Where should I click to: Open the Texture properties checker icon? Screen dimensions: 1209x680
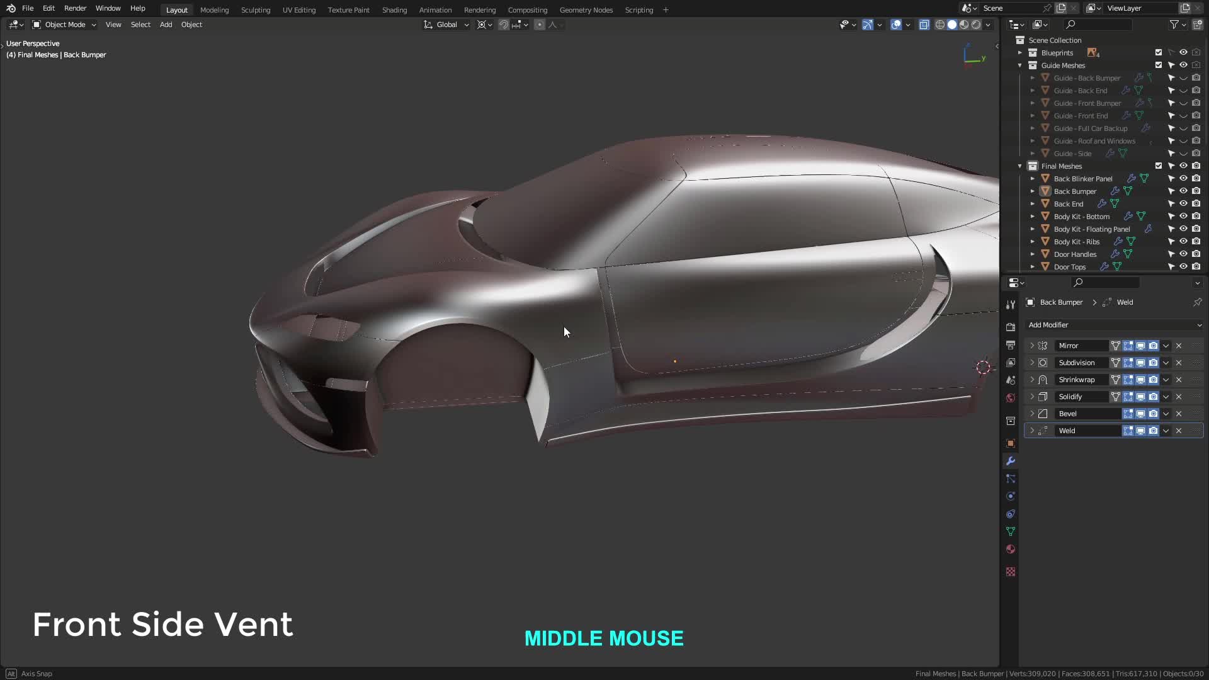coord(1011,572)
